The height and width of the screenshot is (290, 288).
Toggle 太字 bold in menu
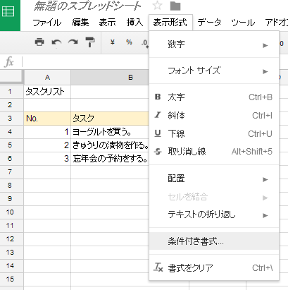(x=214, y=97)
